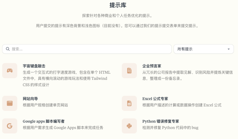Viewport: 238px width, 139px height.
Task: Select the 网站向导 prompt title
Action: pyautogui.click(x=30, y=99)
